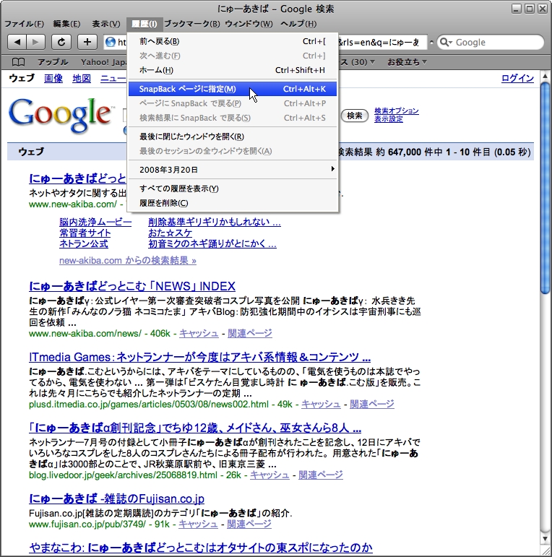Open the 脳内洗浄ムービー sitelink

coord(95,223)
